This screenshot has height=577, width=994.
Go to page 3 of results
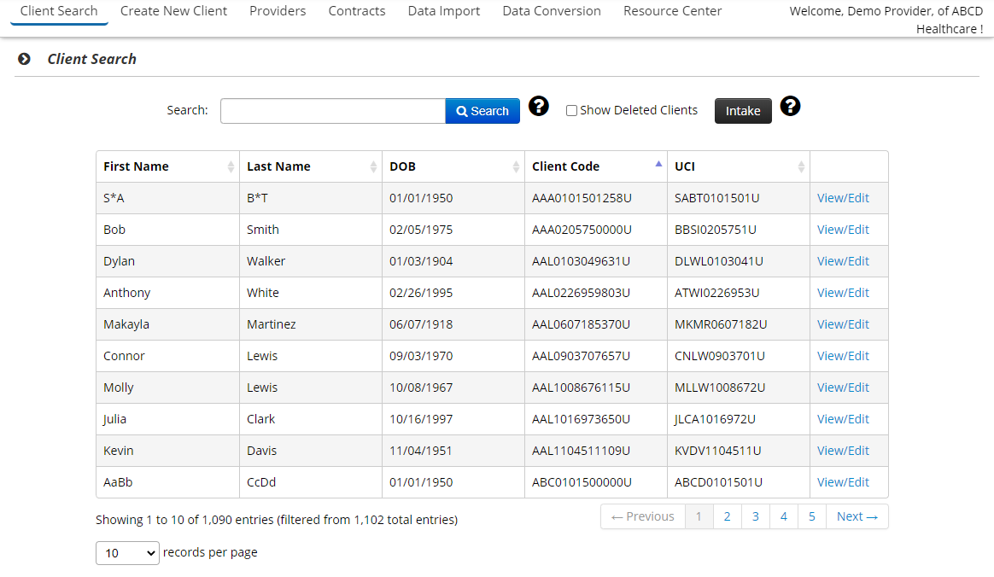755,516
